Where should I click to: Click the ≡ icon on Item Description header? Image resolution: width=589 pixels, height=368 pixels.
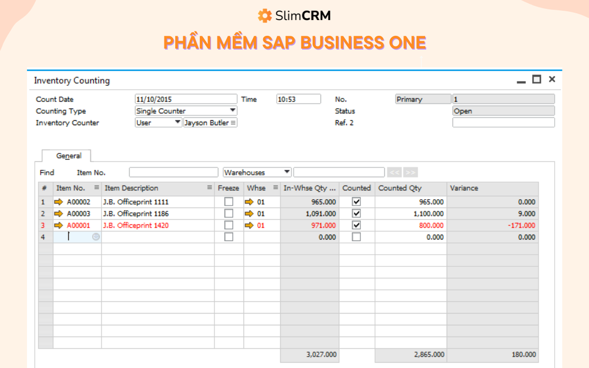tap(210, 188)
